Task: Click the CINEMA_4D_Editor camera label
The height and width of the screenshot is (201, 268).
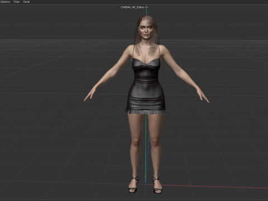Action: 132,7
